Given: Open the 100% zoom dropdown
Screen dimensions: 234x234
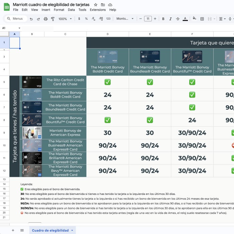Looking at the screenshot, I should coord(65,19).
